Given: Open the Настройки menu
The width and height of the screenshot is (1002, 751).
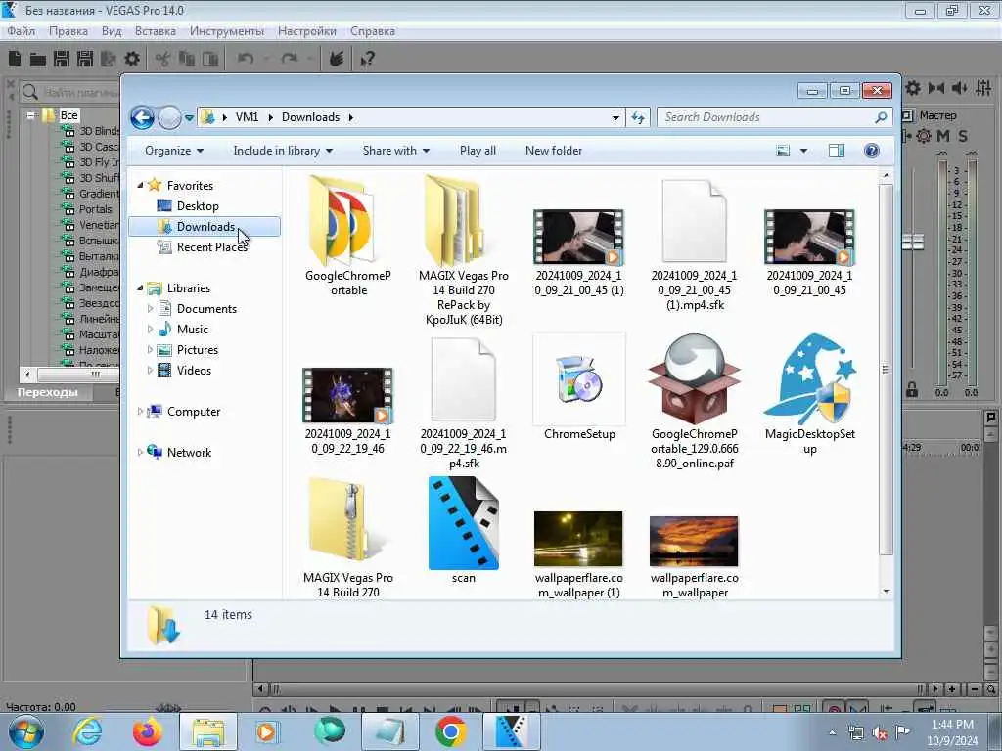Looking at the screenshot, I should click(306, 31).
